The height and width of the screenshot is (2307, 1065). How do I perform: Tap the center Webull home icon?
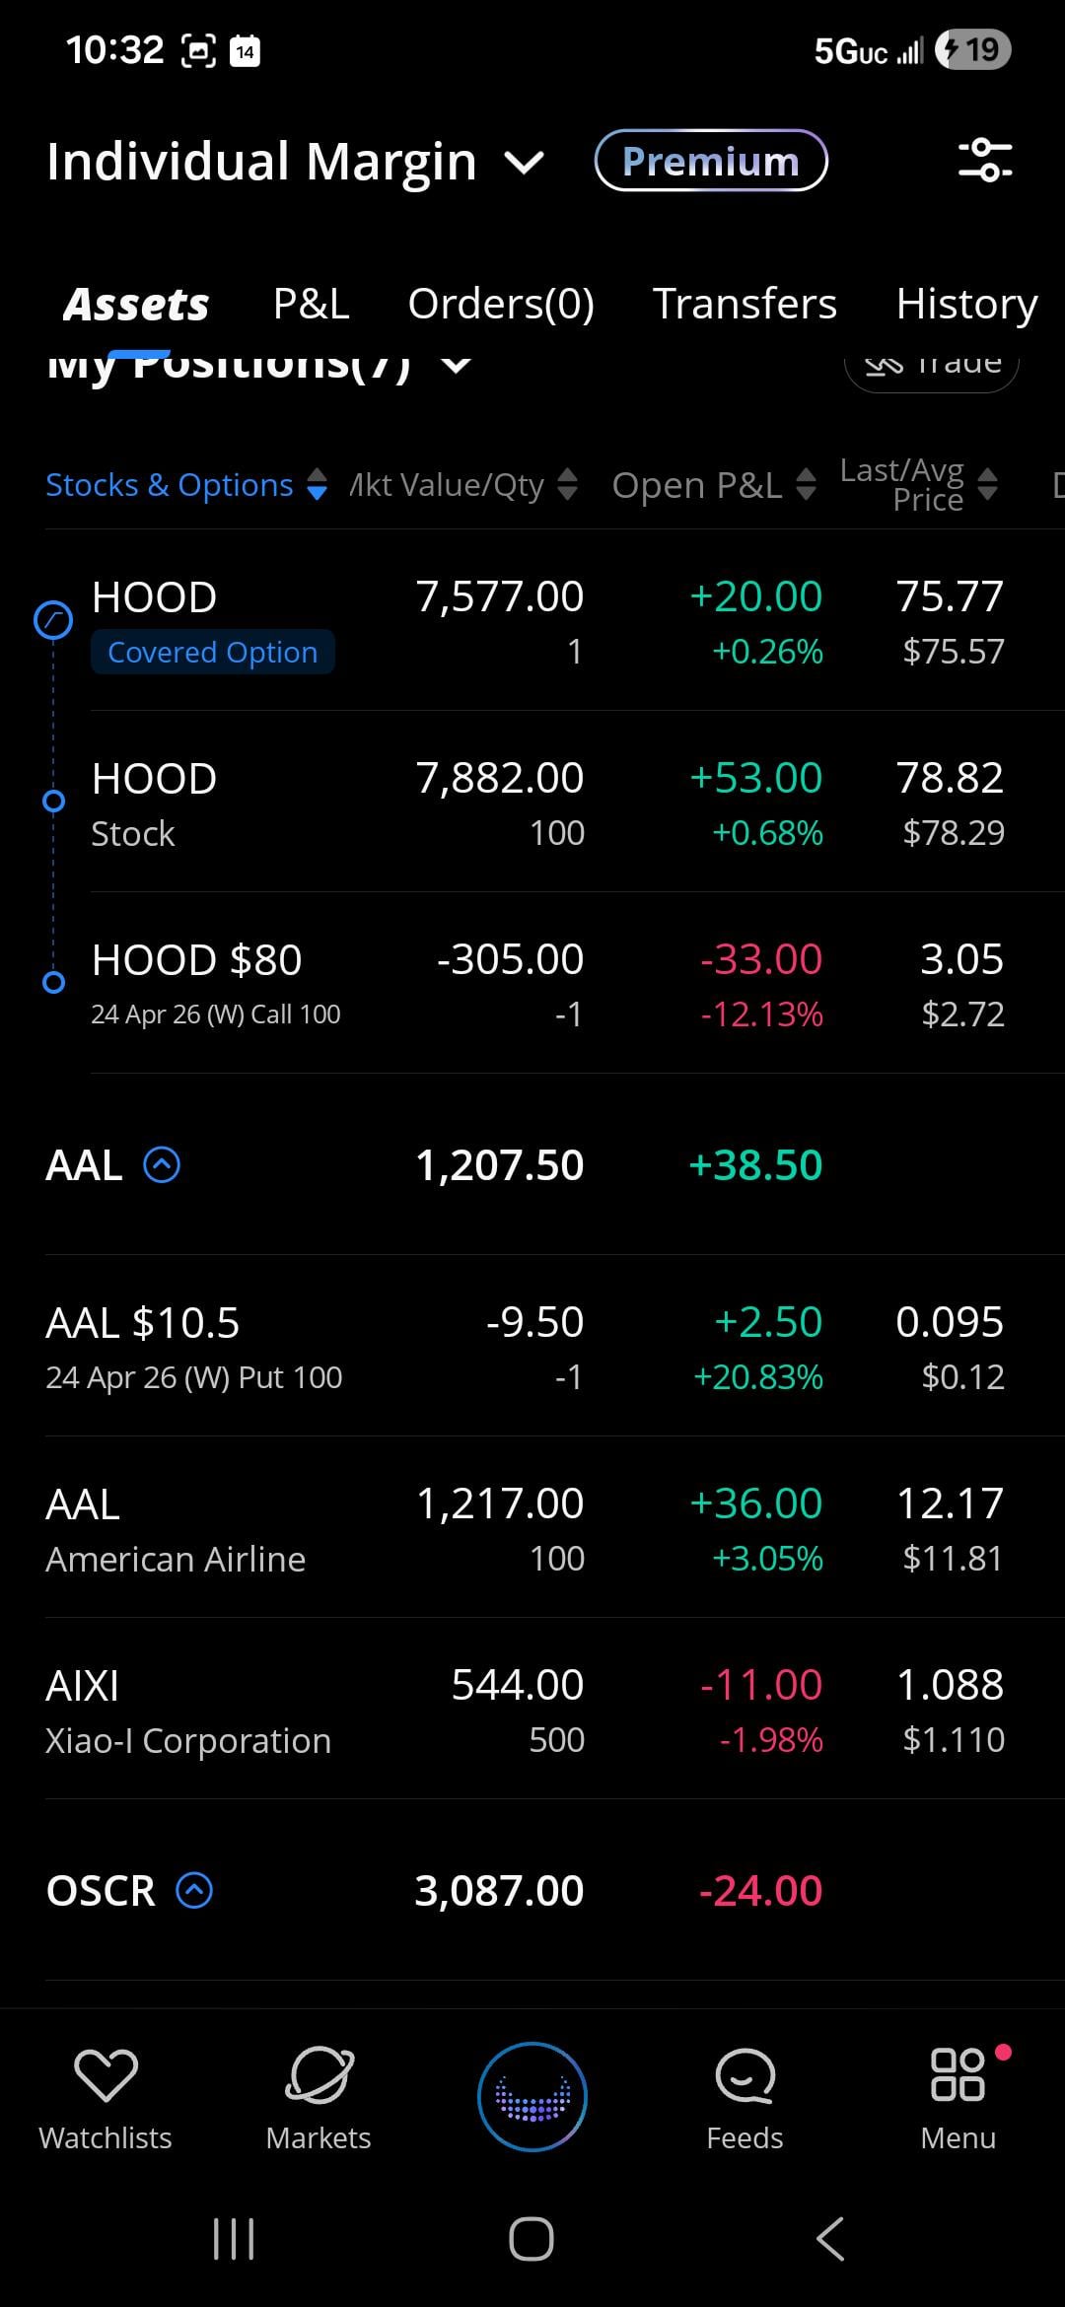point(532,2096)
